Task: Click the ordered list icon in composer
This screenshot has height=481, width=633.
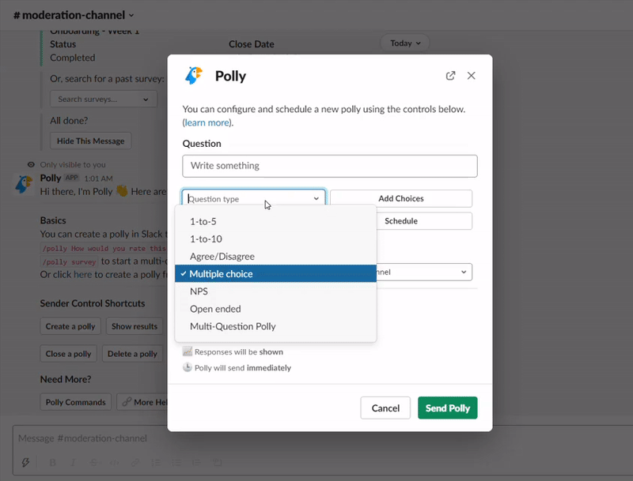Action: pyautogui.click(x=156, y=463)
